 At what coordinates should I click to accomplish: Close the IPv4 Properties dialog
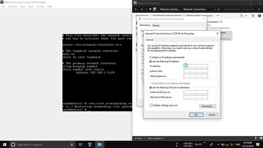[x=217, y=34]
